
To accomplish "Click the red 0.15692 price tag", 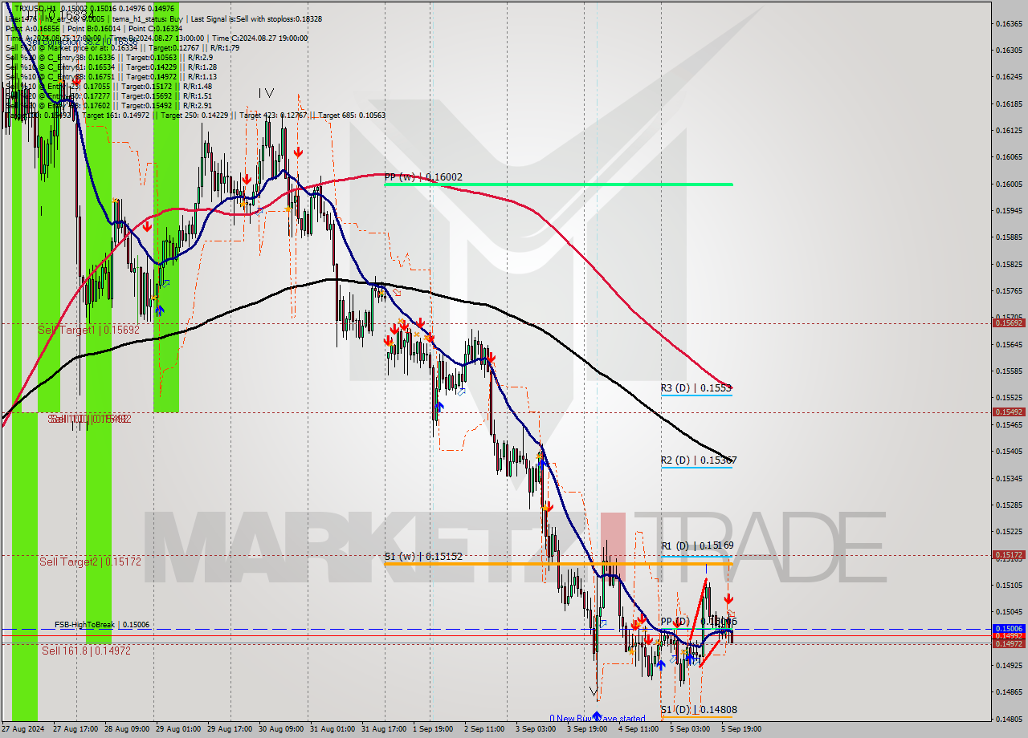I will [1009, 322].
